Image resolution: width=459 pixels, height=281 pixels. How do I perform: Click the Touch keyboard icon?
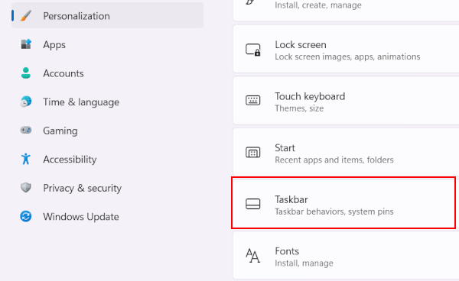tap(253, 101)
